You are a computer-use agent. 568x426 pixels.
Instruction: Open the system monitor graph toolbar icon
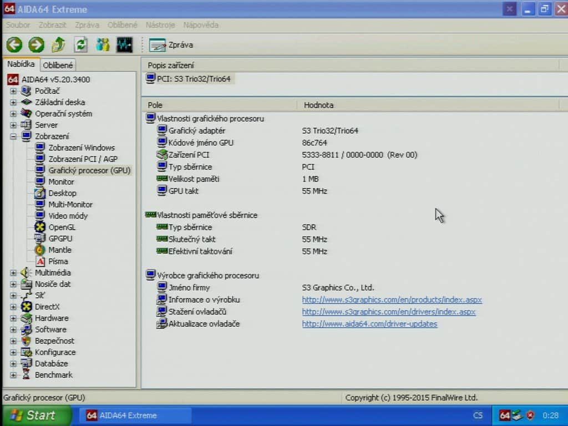pos(124,45)
